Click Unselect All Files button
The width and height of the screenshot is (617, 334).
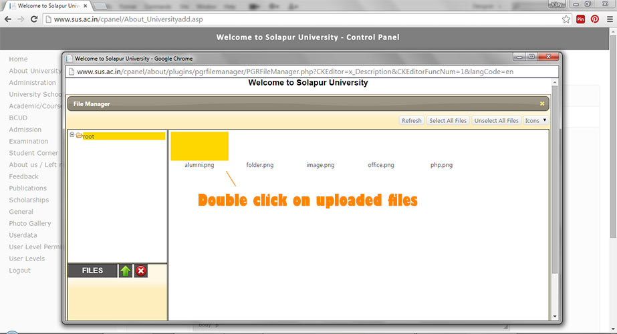496,121
